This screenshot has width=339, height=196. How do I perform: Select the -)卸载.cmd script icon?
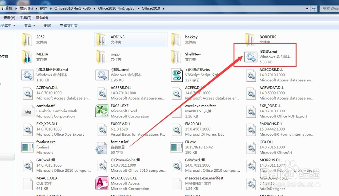(x=102, y=75)
